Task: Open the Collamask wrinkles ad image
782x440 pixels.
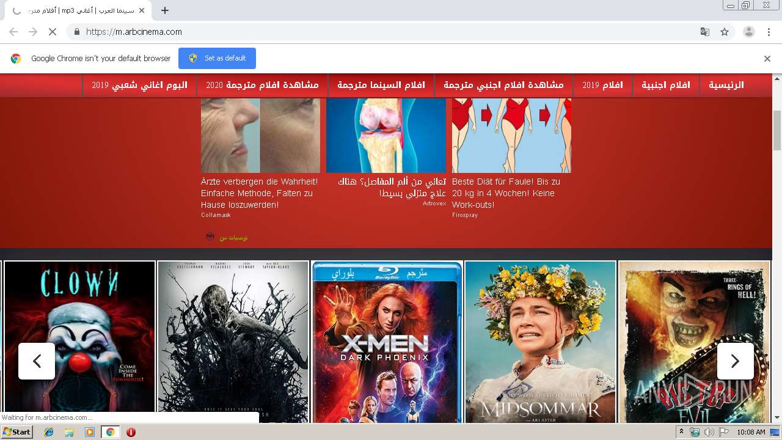Action: point(260,136)
